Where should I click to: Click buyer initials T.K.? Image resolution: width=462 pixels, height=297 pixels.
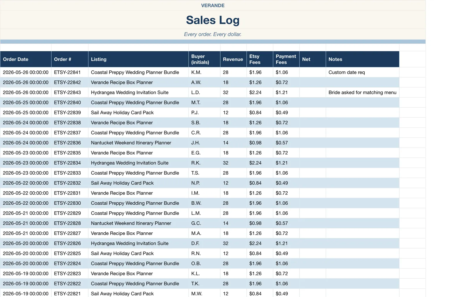pos(204,283)
